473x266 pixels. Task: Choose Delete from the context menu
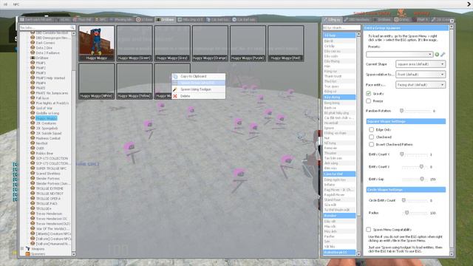point(199,96)
